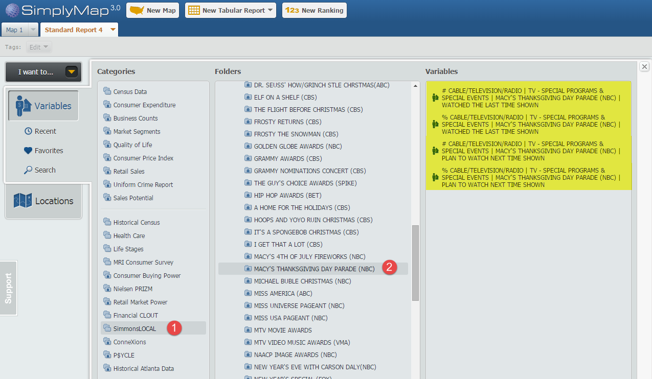Click the folder icon beside Retail Sales

point(107,171)
